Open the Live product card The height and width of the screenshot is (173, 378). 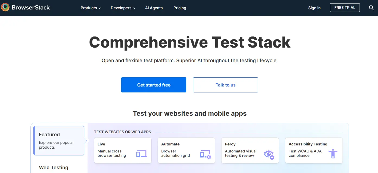[x=123, y=150]
